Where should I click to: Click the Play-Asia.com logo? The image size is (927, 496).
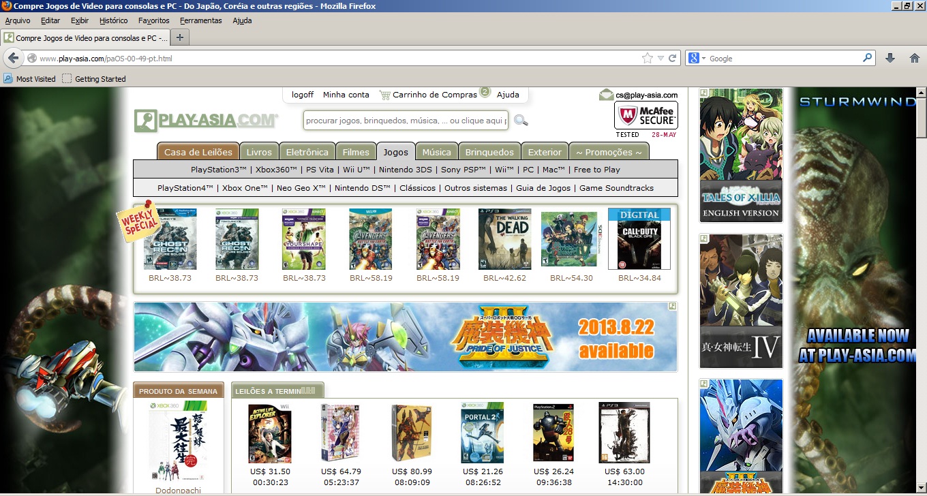pyautogui.click(x=206, y=121)
